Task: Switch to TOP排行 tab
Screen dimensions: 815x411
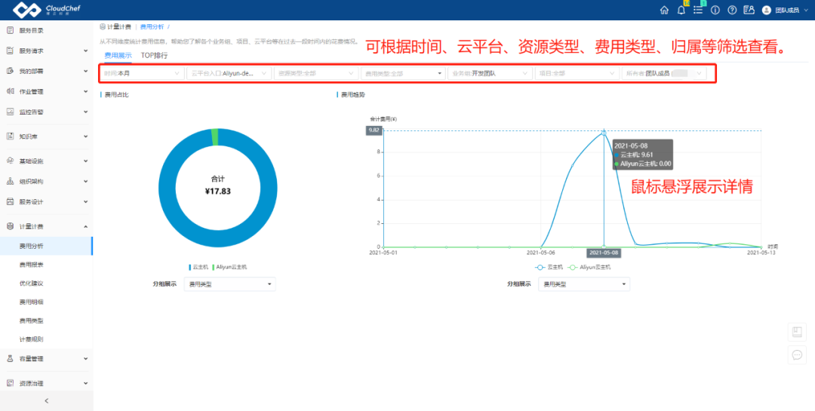Action: coord(155,55)
